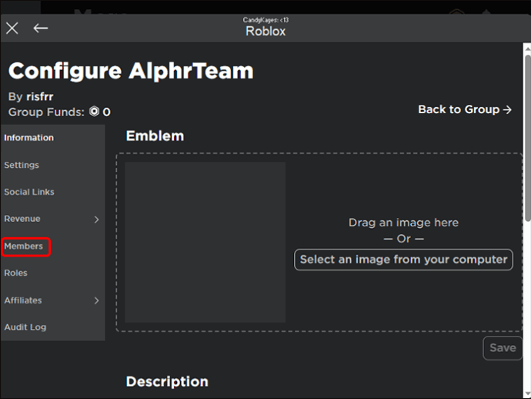This screenshot has height=399, width=531.
Task: Go back using the left arrow icon
Action: [41, 28]
